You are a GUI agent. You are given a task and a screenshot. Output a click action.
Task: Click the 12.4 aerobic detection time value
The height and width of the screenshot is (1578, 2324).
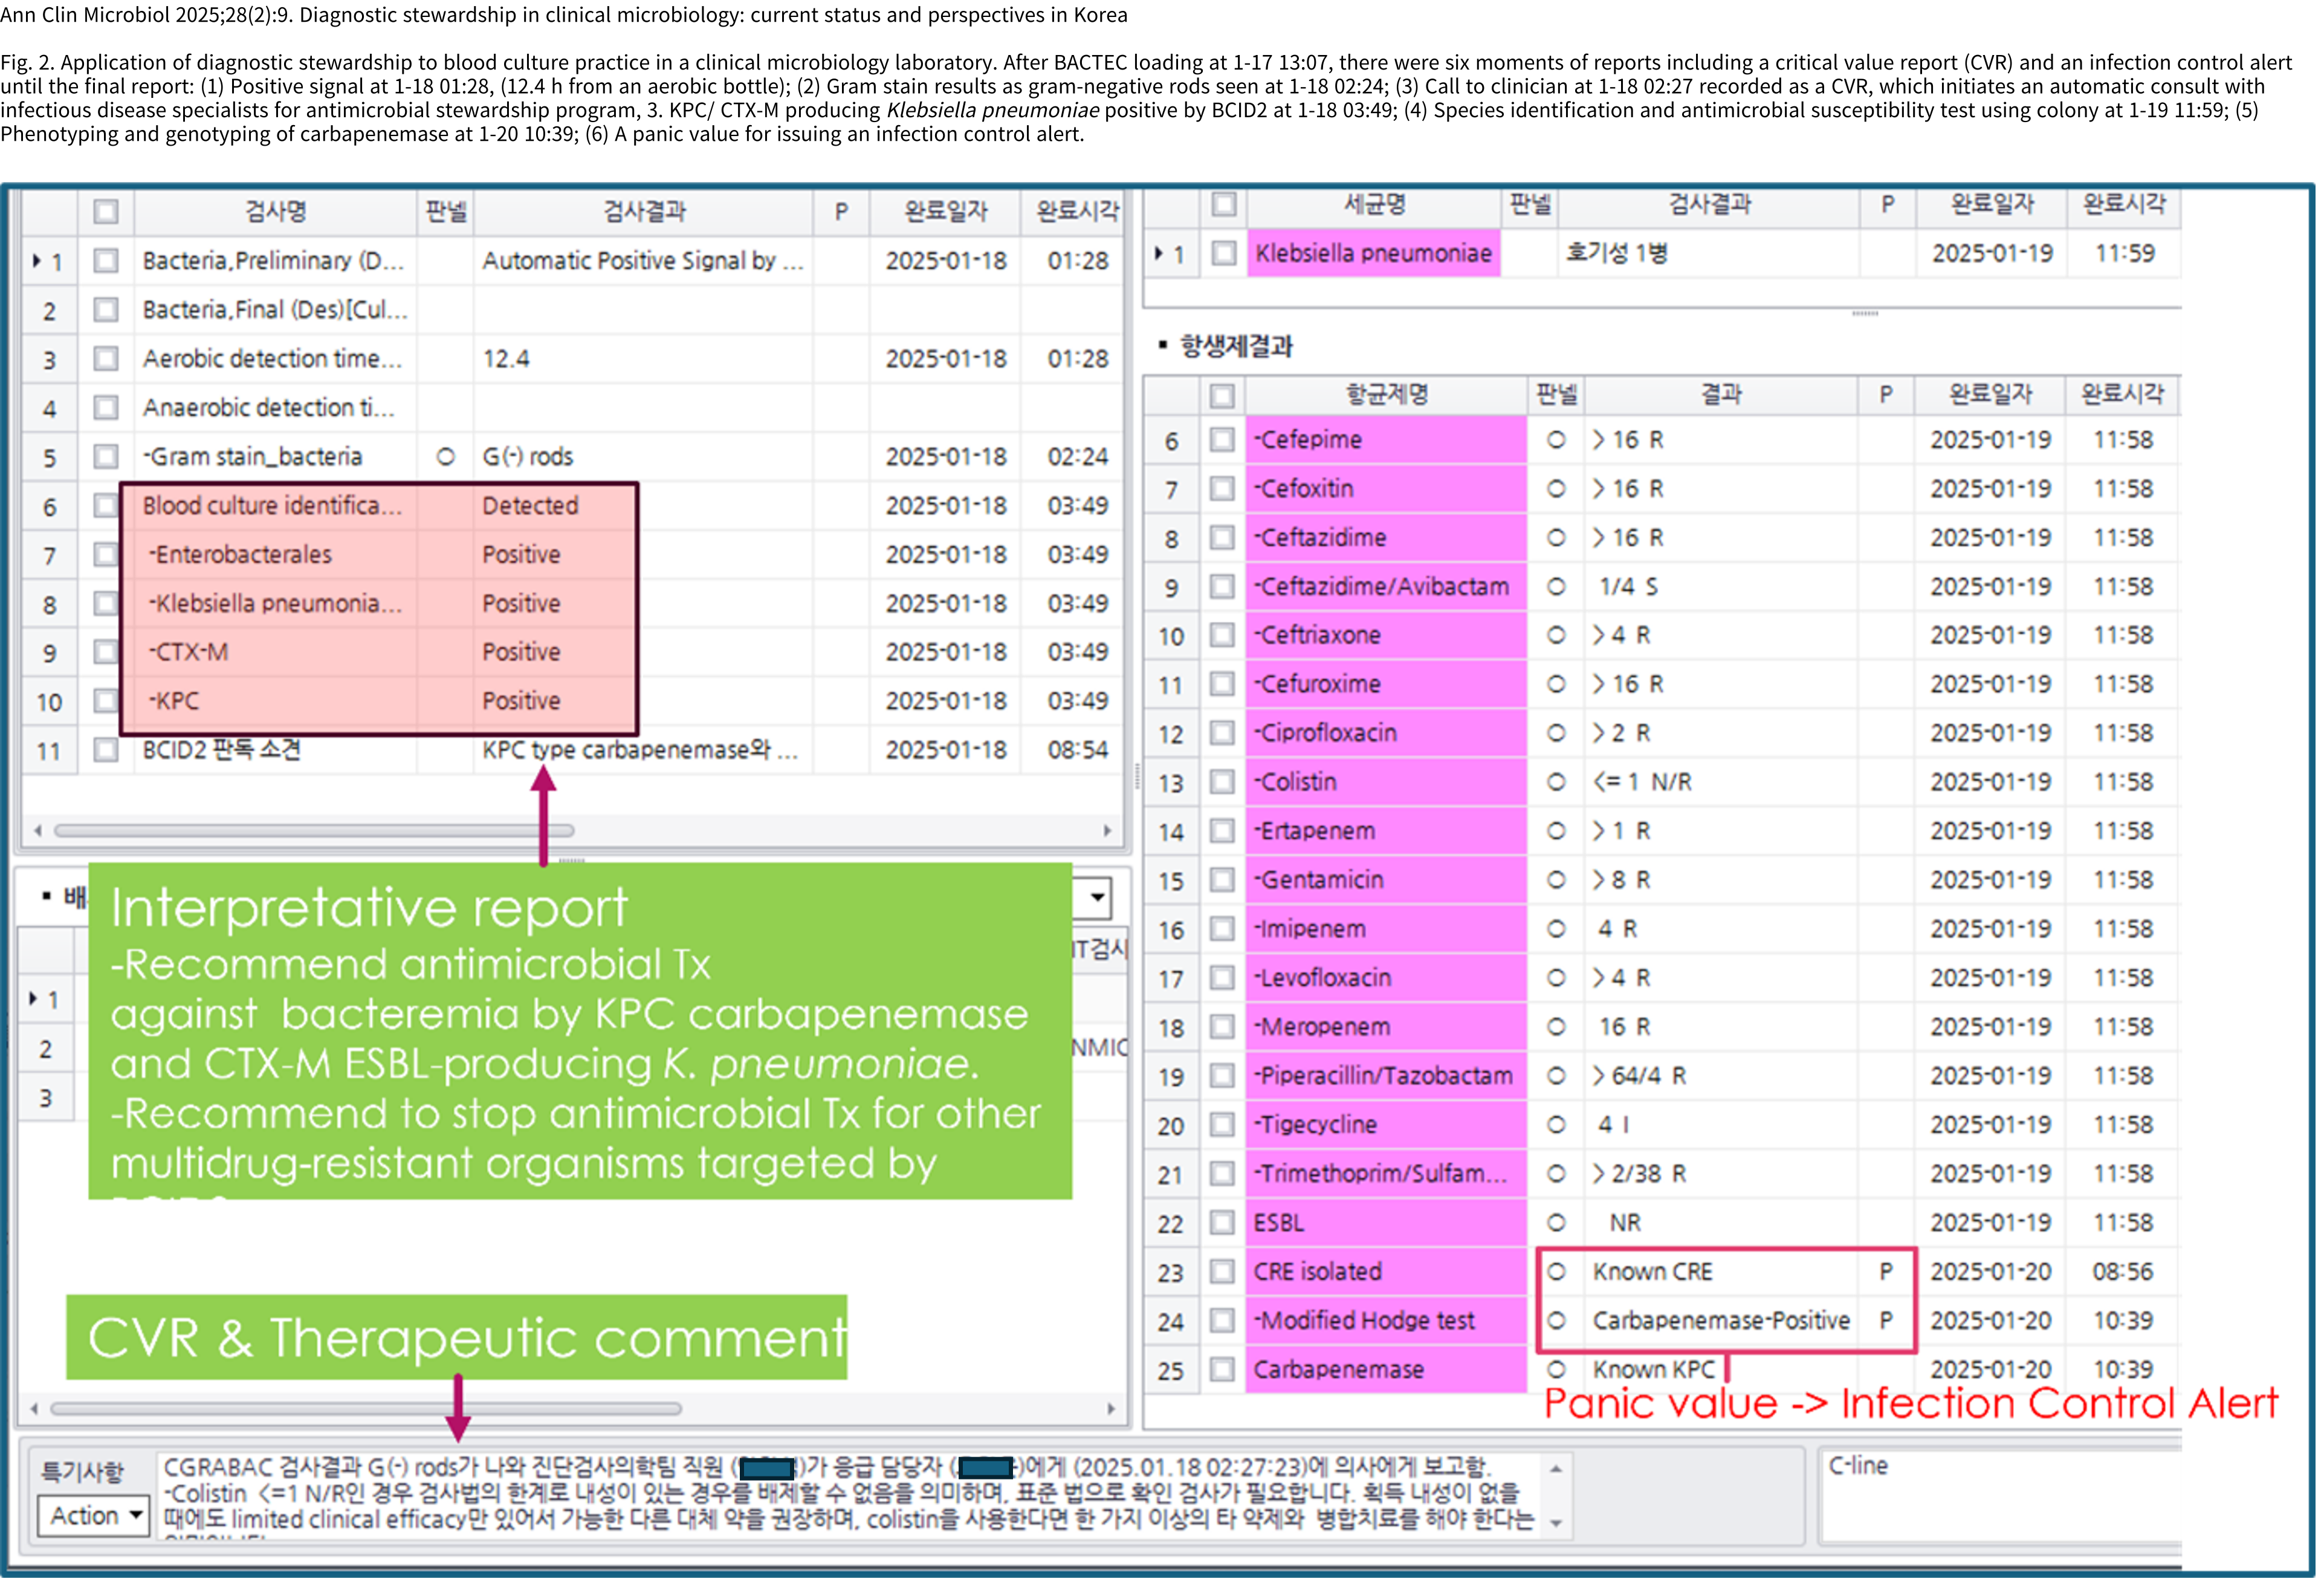506,358
